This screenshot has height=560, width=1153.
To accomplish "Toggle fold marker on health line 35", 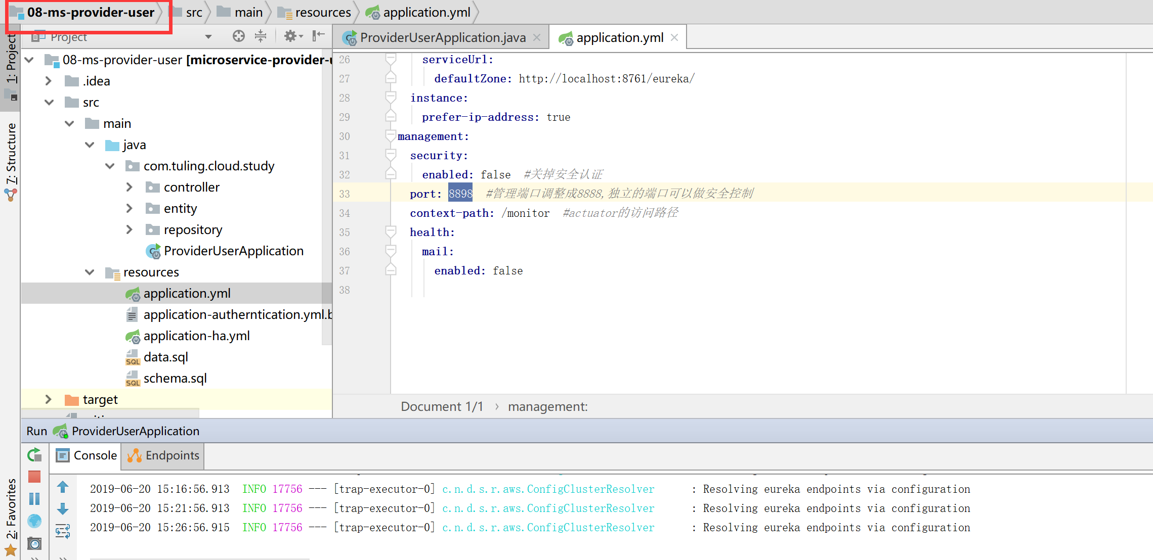I will click(391, 232).
